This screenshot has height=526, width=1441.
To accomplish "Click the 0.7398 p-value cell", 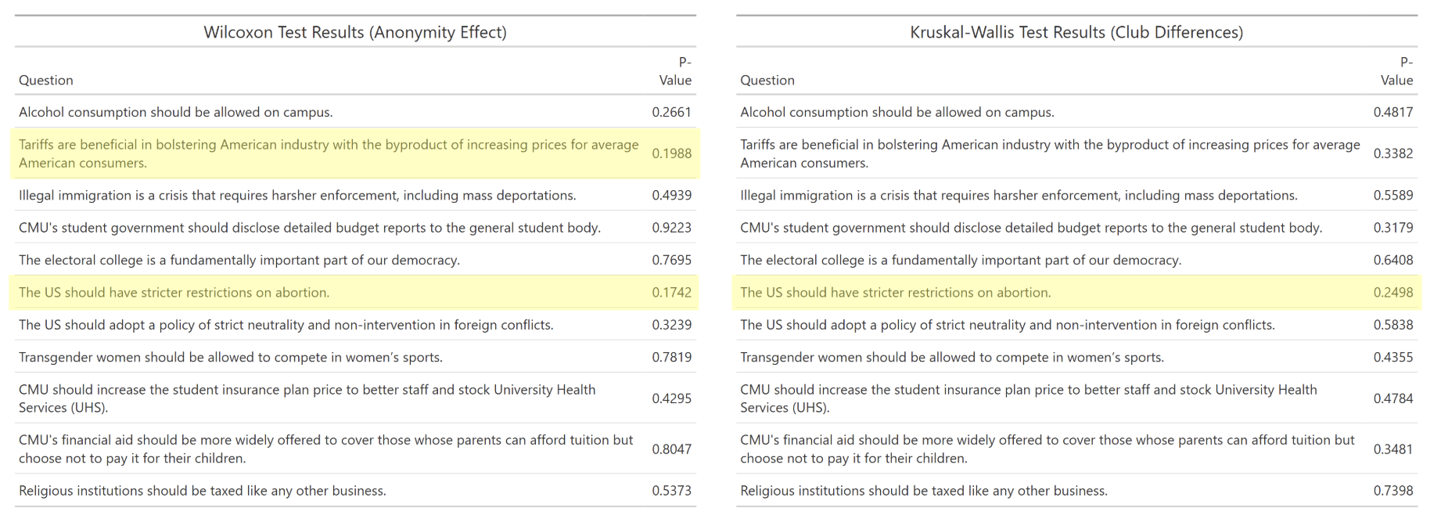I will (x=1393, y=491).
